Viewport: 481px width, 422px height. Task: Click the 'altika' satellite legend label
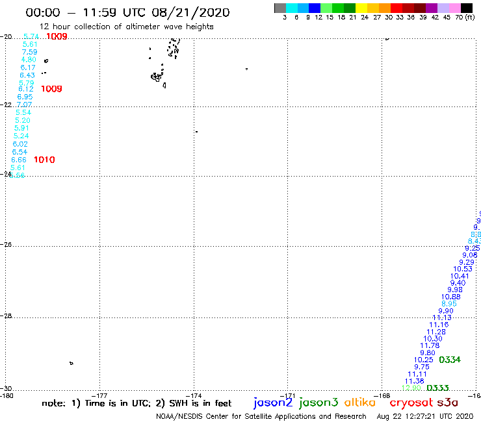tap(360, 403)
